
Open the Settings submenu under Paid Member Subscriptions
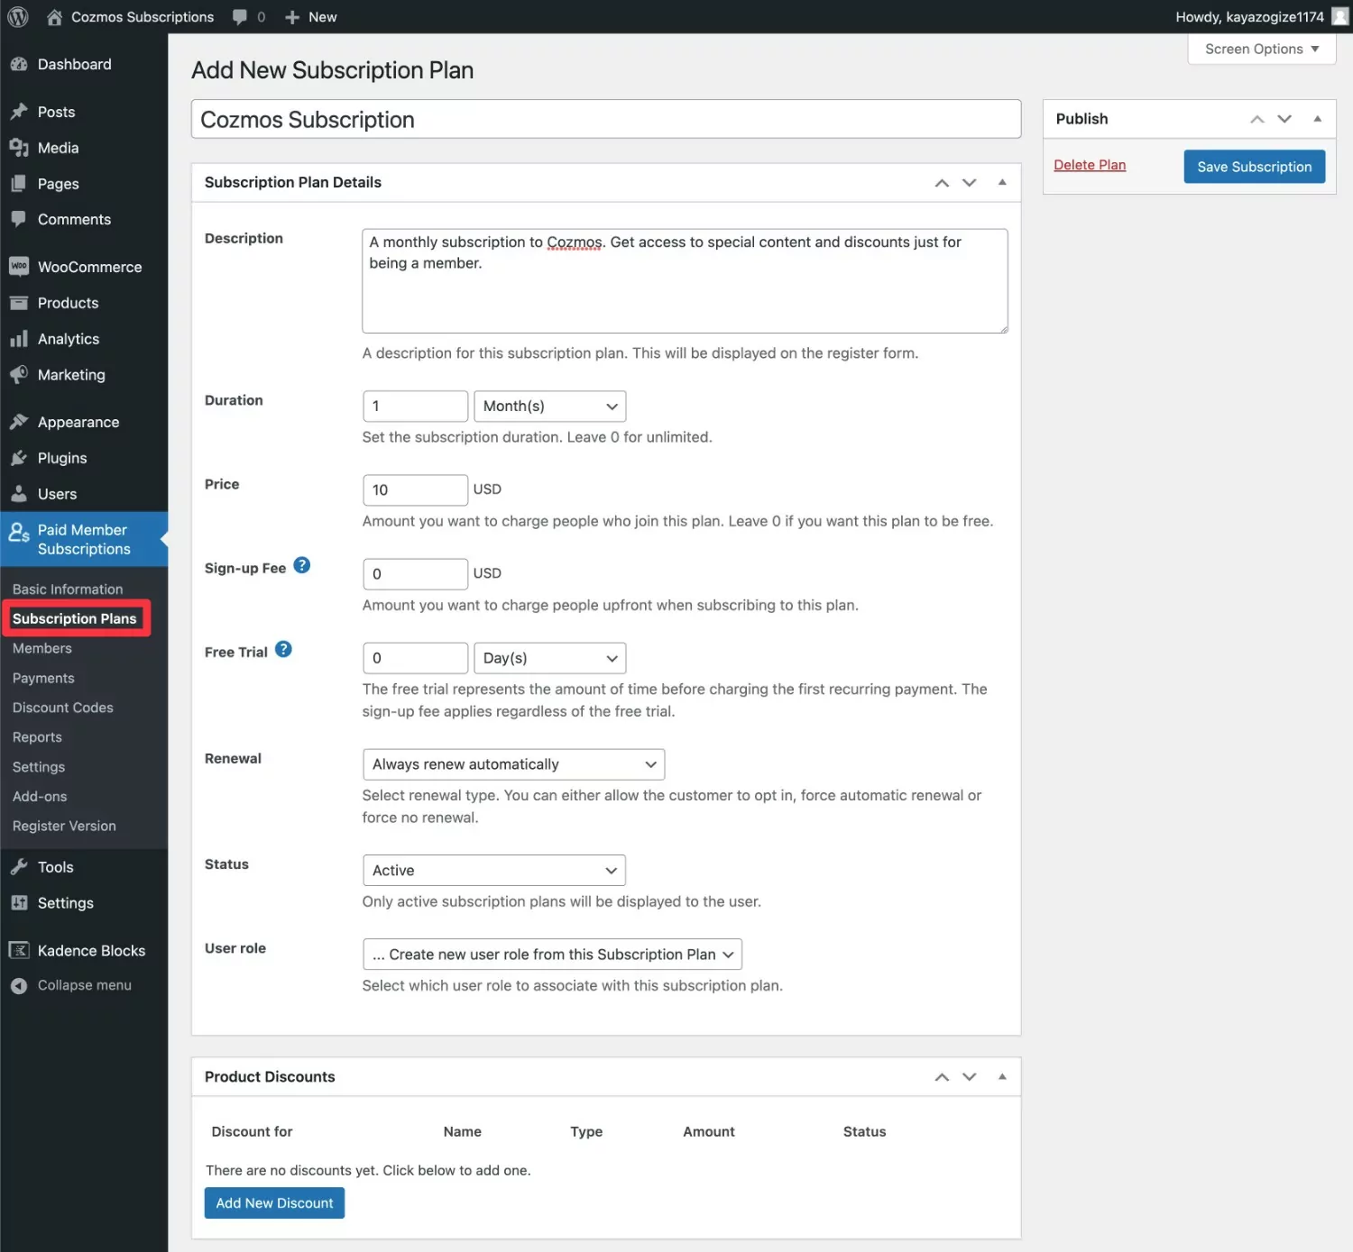[x=39, y=767]
